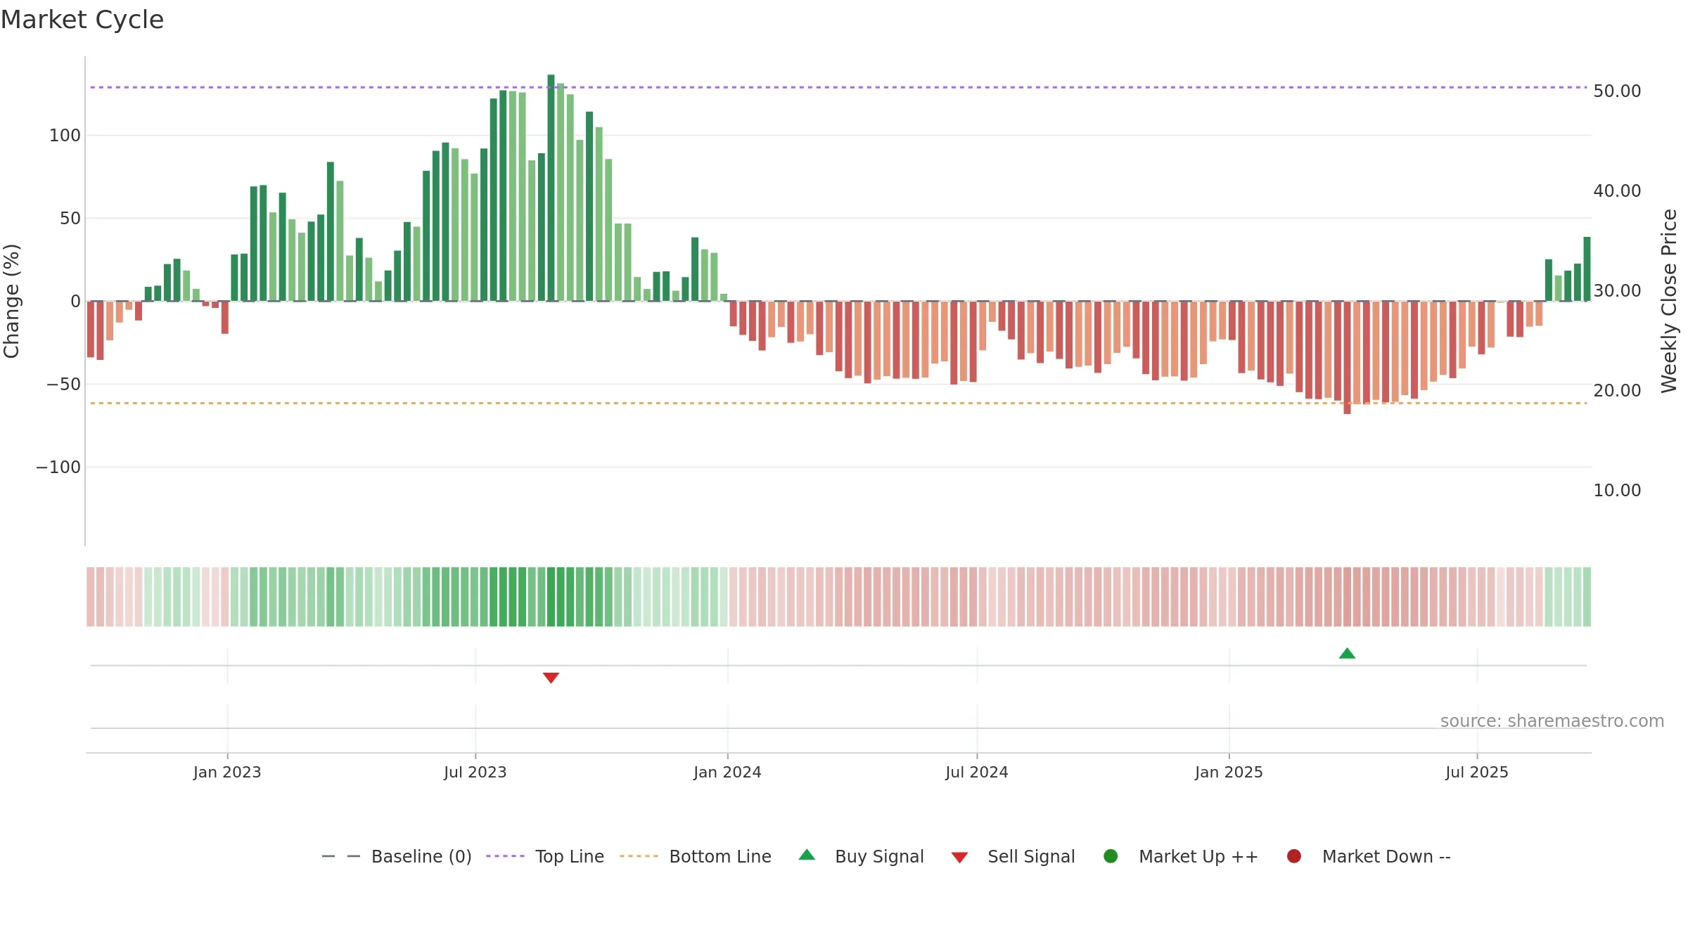This screenshot has height=949, width=1688.
Task: Click the −50 tick on Change axis
Action: click(x=63, y=385)
